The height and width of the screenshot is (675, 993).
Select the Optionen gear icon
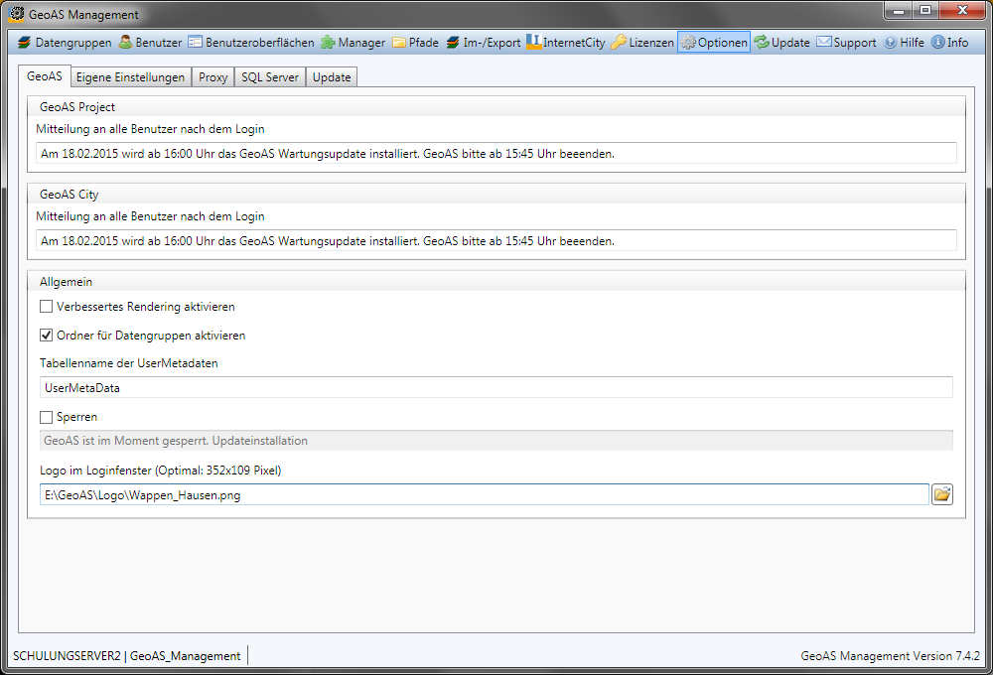click(x=688, y=43)
